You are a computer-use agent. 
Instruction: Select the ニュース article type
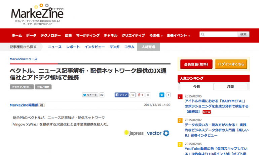tap(55, 47)
